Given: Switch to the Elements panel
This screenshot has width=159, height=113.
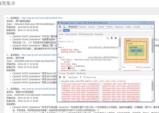Looking at the screenshot, I should tap(73, 27).
